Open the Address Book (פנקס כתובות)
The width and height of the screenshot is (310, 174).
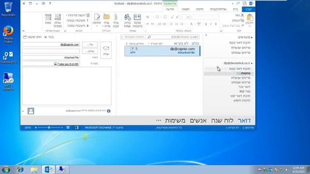138,20
